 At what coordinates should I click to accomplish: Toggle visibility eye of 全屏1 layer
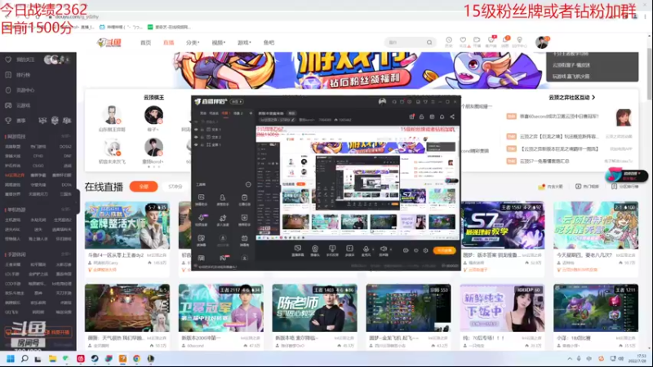pyautogui.click(x=196, y=144)
